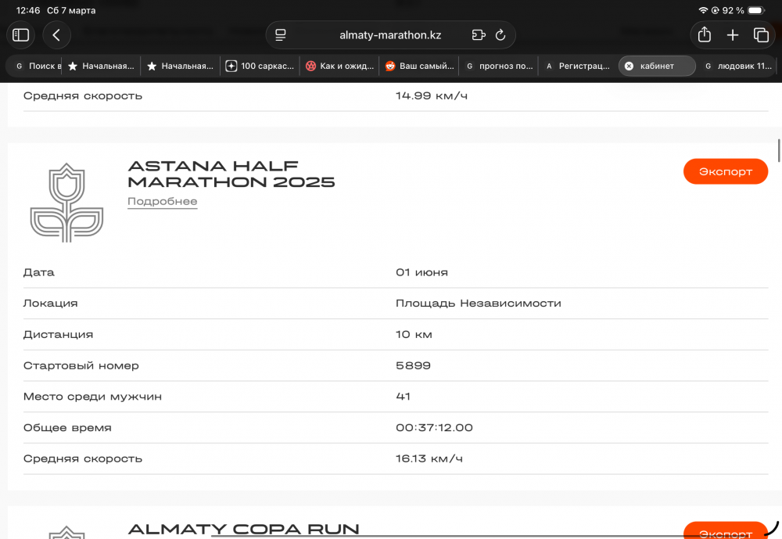Click the almaty-marathon.kz address field
Image resolution: width=782 pixels, height=539 pixels.
click(x=390, y=35)
